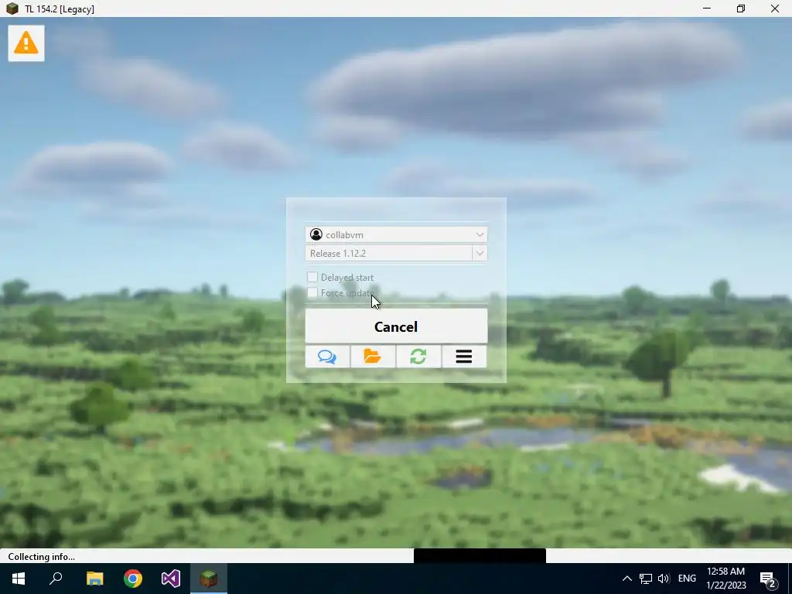Screen dimensions: 792x594
Task: Launch File Explorer from taskbar
Action: (x=94, y=579)
